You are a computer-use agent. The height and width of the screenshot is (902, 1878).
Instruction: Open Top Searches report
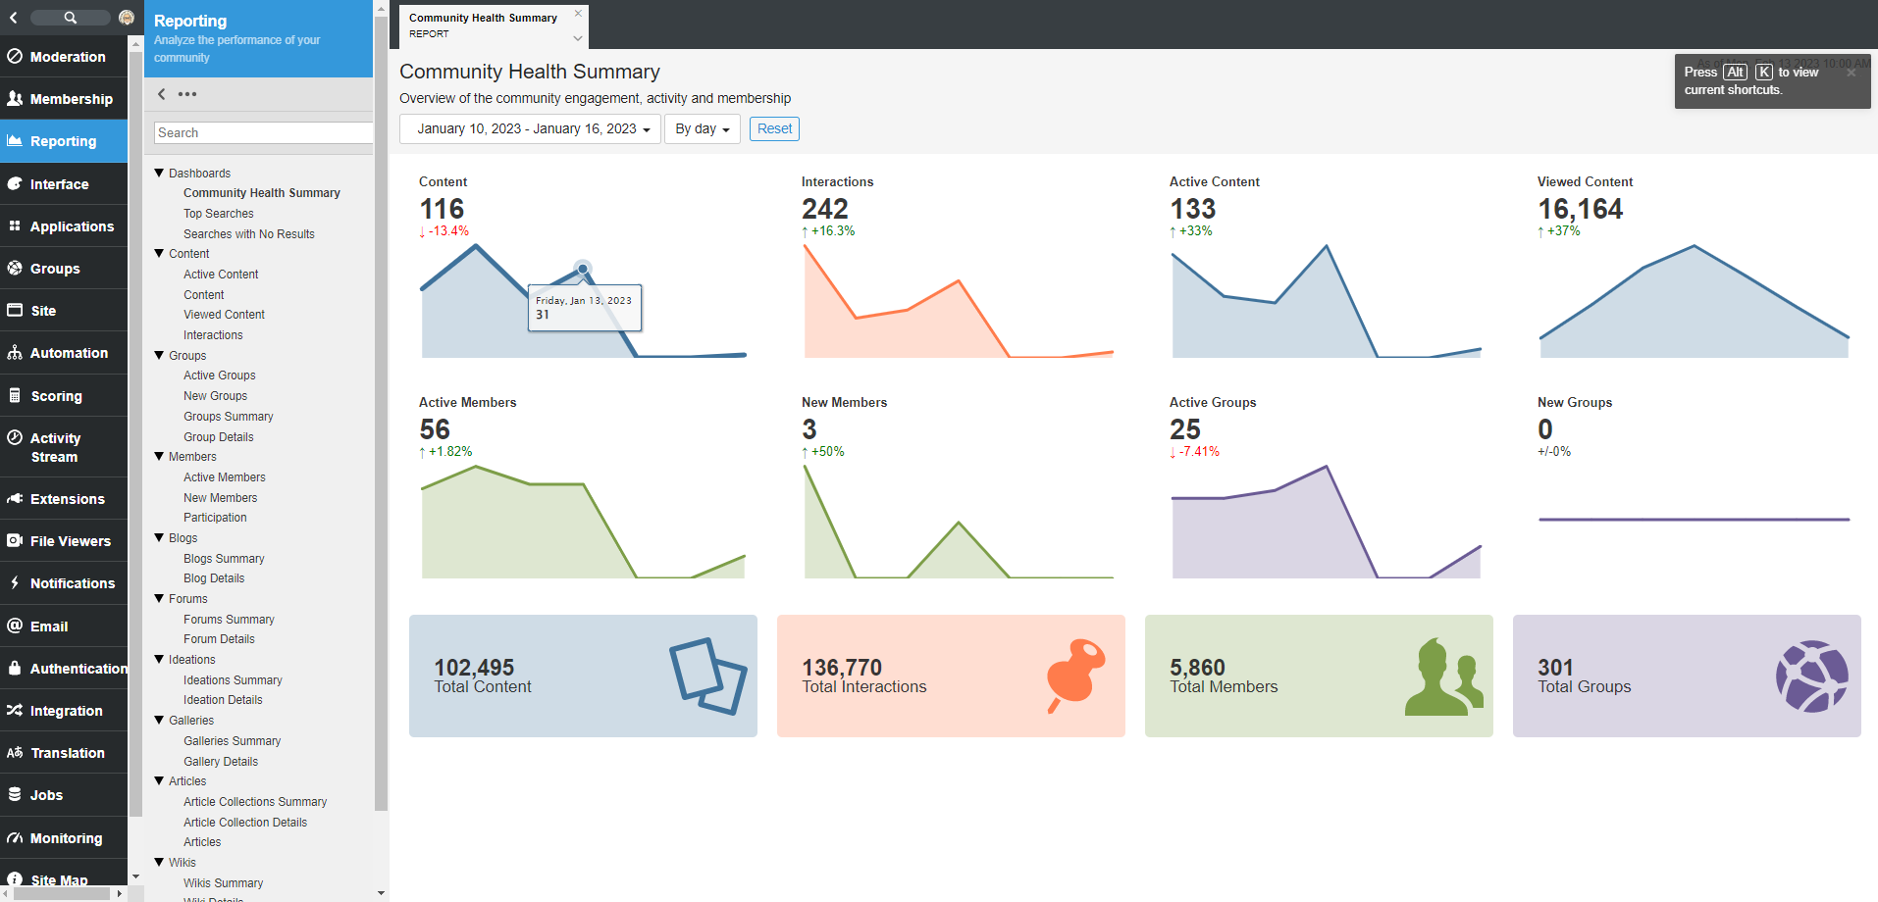point(218,214)
